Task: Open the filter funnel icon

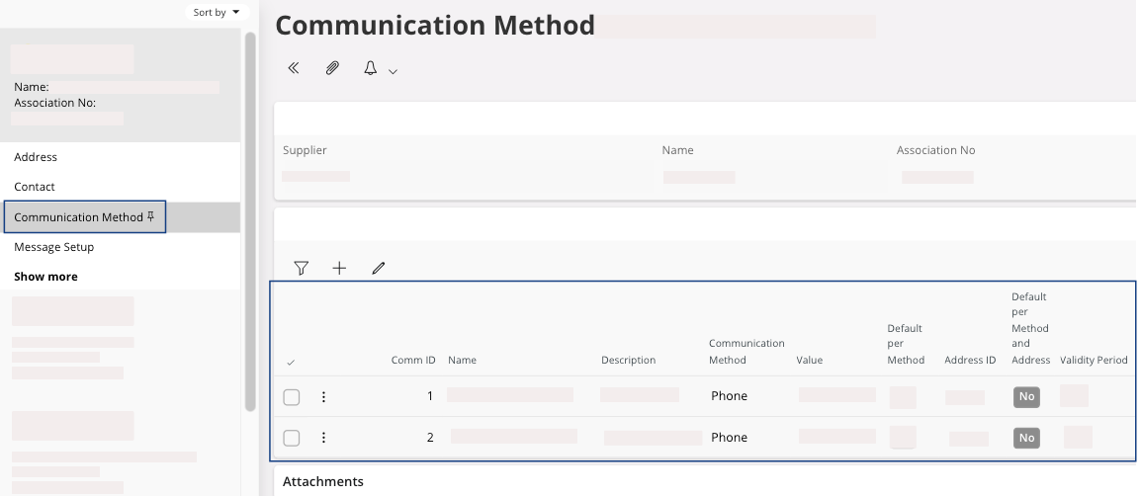Action: tap(302, 268)
